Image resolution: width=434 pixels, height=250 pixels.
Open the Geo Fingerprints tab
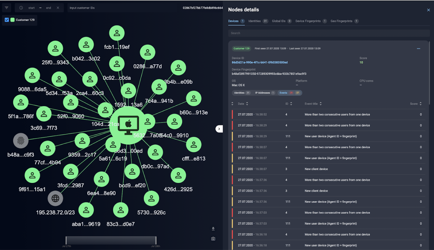click(x=345, y=21)
